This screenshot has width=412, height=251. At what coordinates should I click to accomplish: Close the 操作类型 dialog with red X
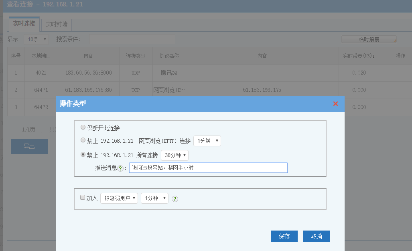pyautogui.click(x=335, y=104)
